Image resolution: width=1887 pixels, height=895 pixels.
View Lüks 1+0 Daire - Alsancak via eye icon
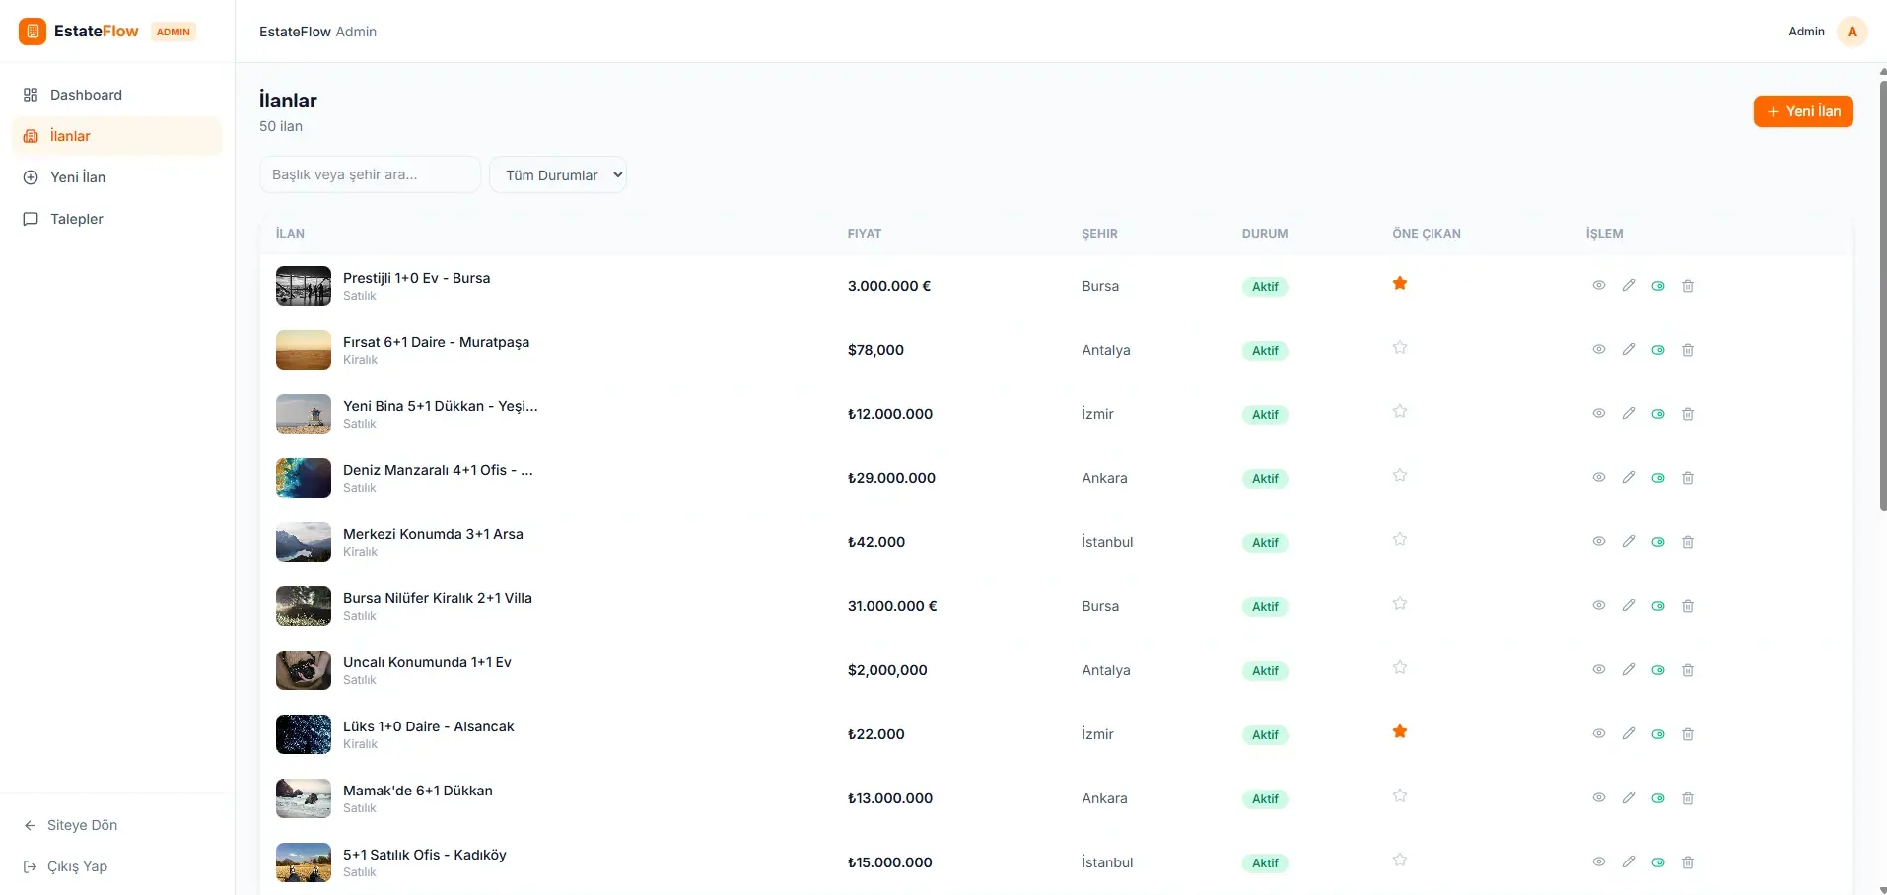[x=1599, y=734]
